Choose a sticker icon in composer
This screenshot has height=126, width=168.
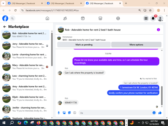pyautogui.click(x=70, y=113)
